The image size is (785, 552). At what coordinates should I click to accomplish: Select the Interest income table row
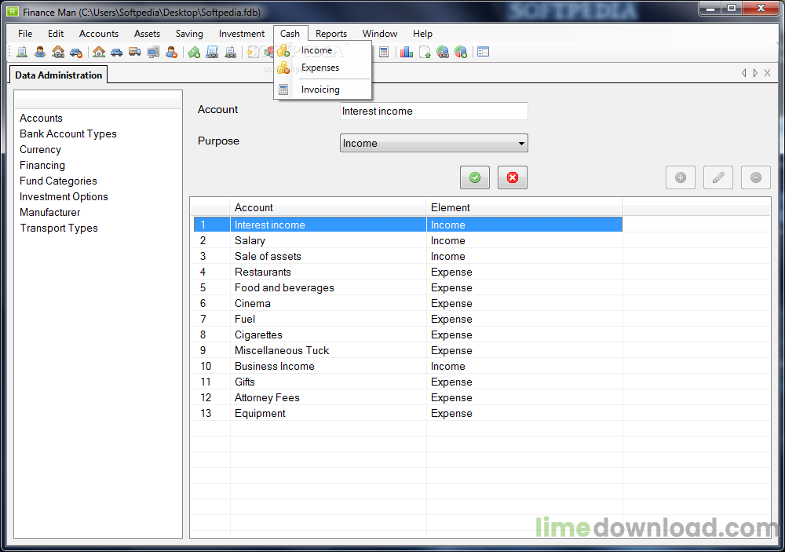coord(408,225)
